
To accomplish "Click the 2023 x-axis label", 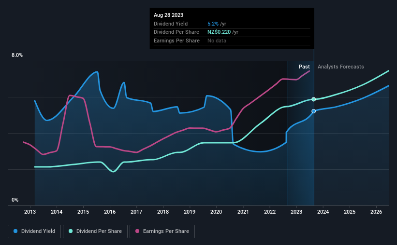I will click(x=296, y=212).
